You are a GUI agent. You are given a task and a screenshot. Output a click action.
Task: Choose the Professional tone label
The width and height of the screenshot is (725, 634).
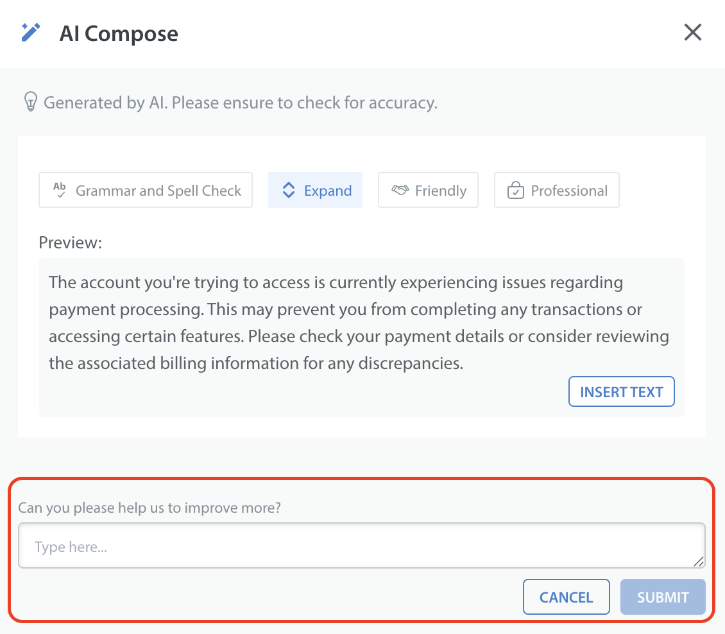pos(569,191)
